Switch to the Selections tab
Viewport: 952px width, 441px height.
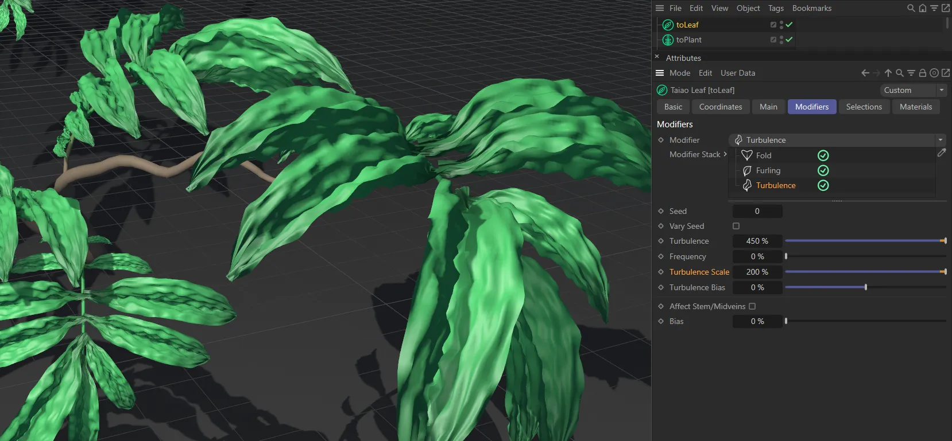pyautogui.click(x=864, y=107)
